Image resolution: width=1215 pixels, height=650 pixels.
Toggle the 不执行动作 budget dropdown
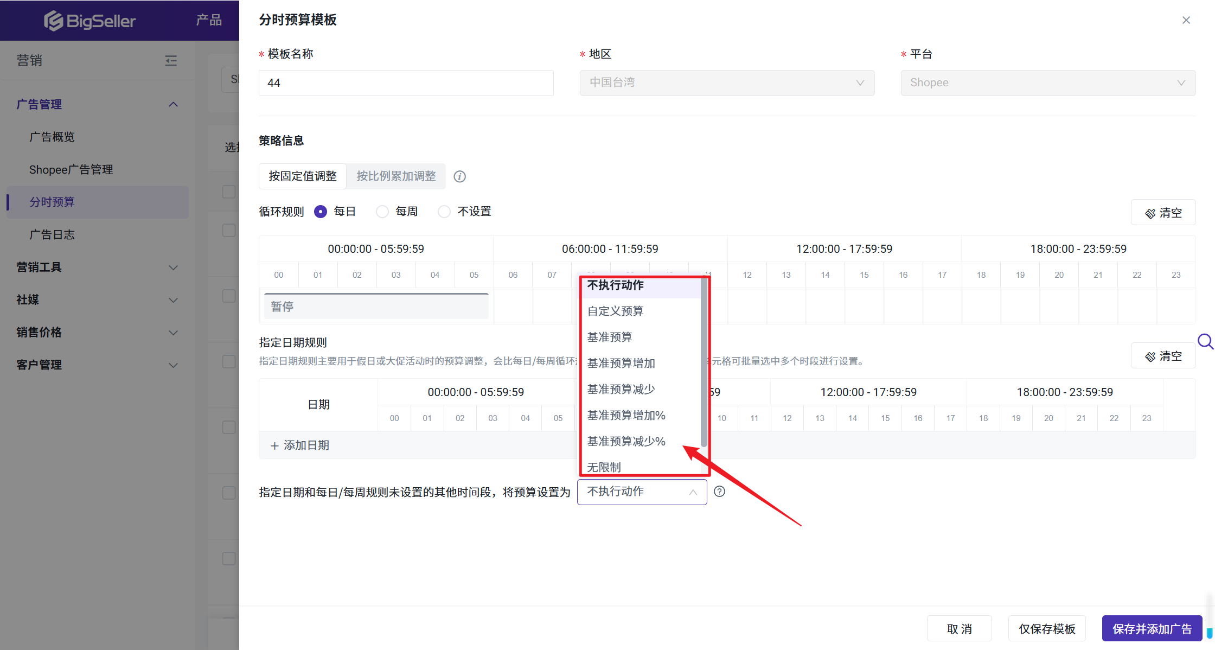point(642,492)
